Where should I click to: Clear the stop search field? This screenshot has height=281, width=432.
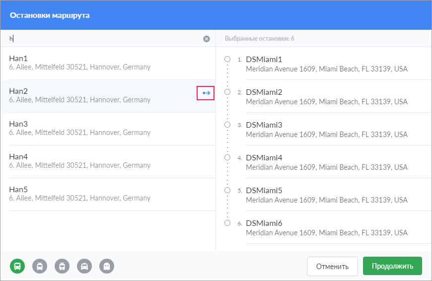tap(207, 39)
